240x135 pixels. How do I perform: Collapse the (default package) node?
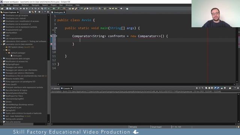pos(7,53)
